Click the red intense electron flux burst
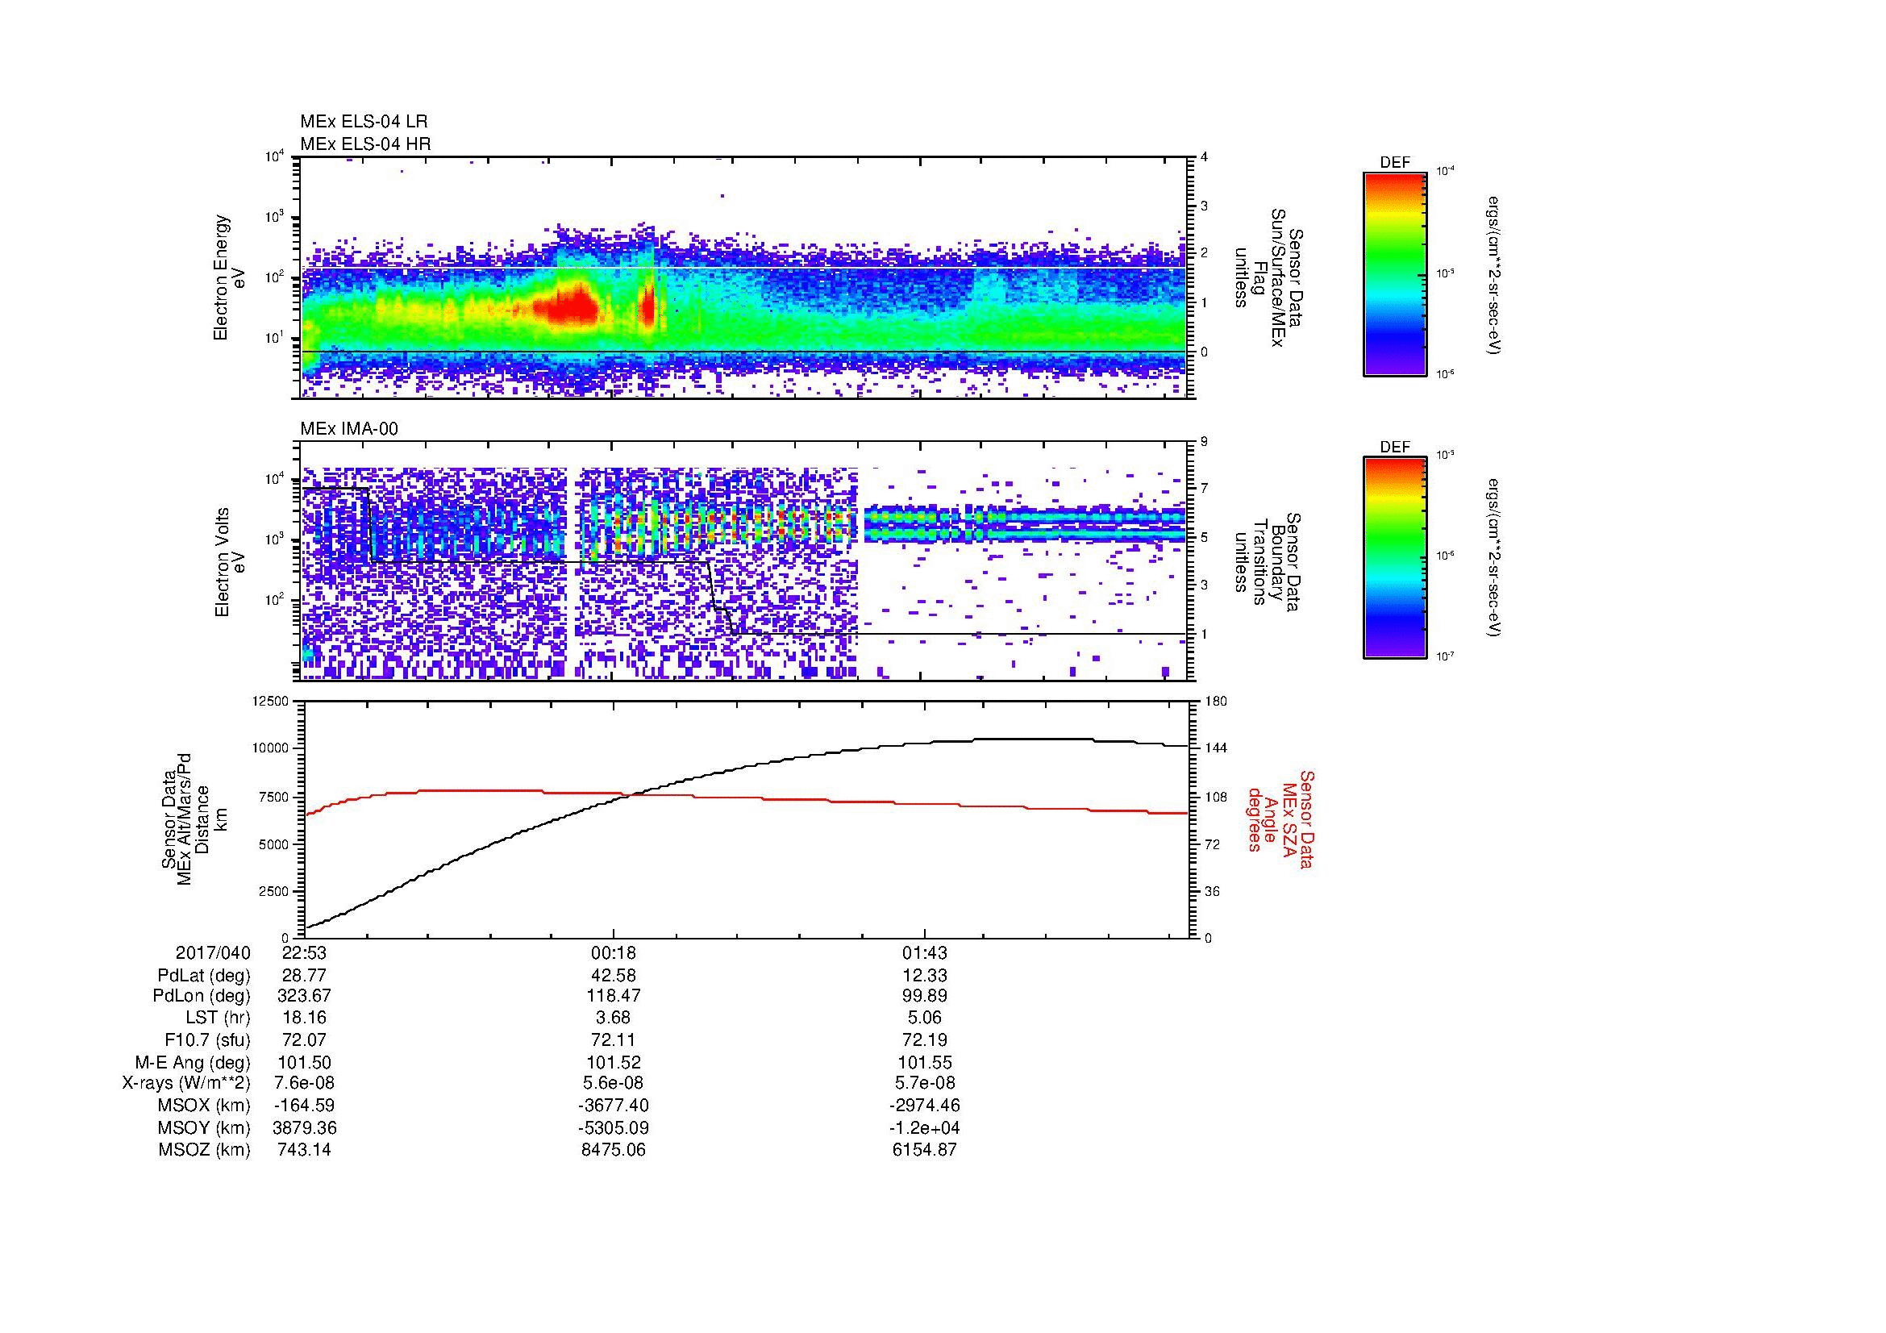The image size is (1886, 1333). point(565,306)
